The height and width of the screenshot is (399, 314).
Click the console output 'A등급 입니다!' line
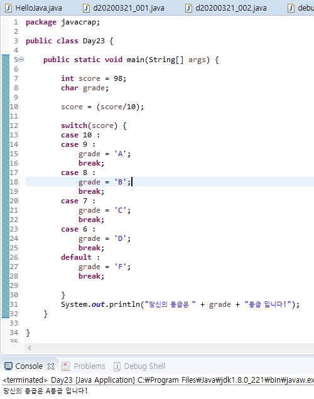(45, 391)
